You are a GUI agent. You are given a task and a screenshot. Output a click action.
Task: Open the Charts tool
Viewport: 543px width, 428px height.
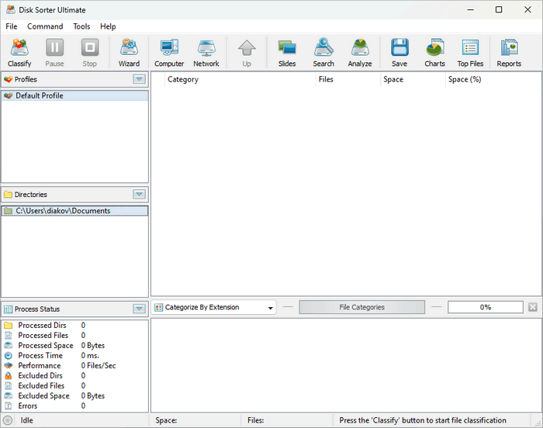tap(435, 47)
